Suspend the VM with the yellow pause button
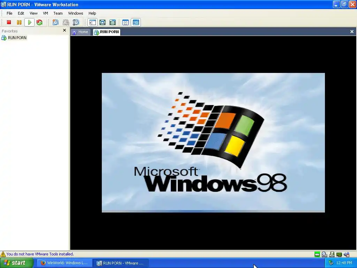 pos(19,22)
